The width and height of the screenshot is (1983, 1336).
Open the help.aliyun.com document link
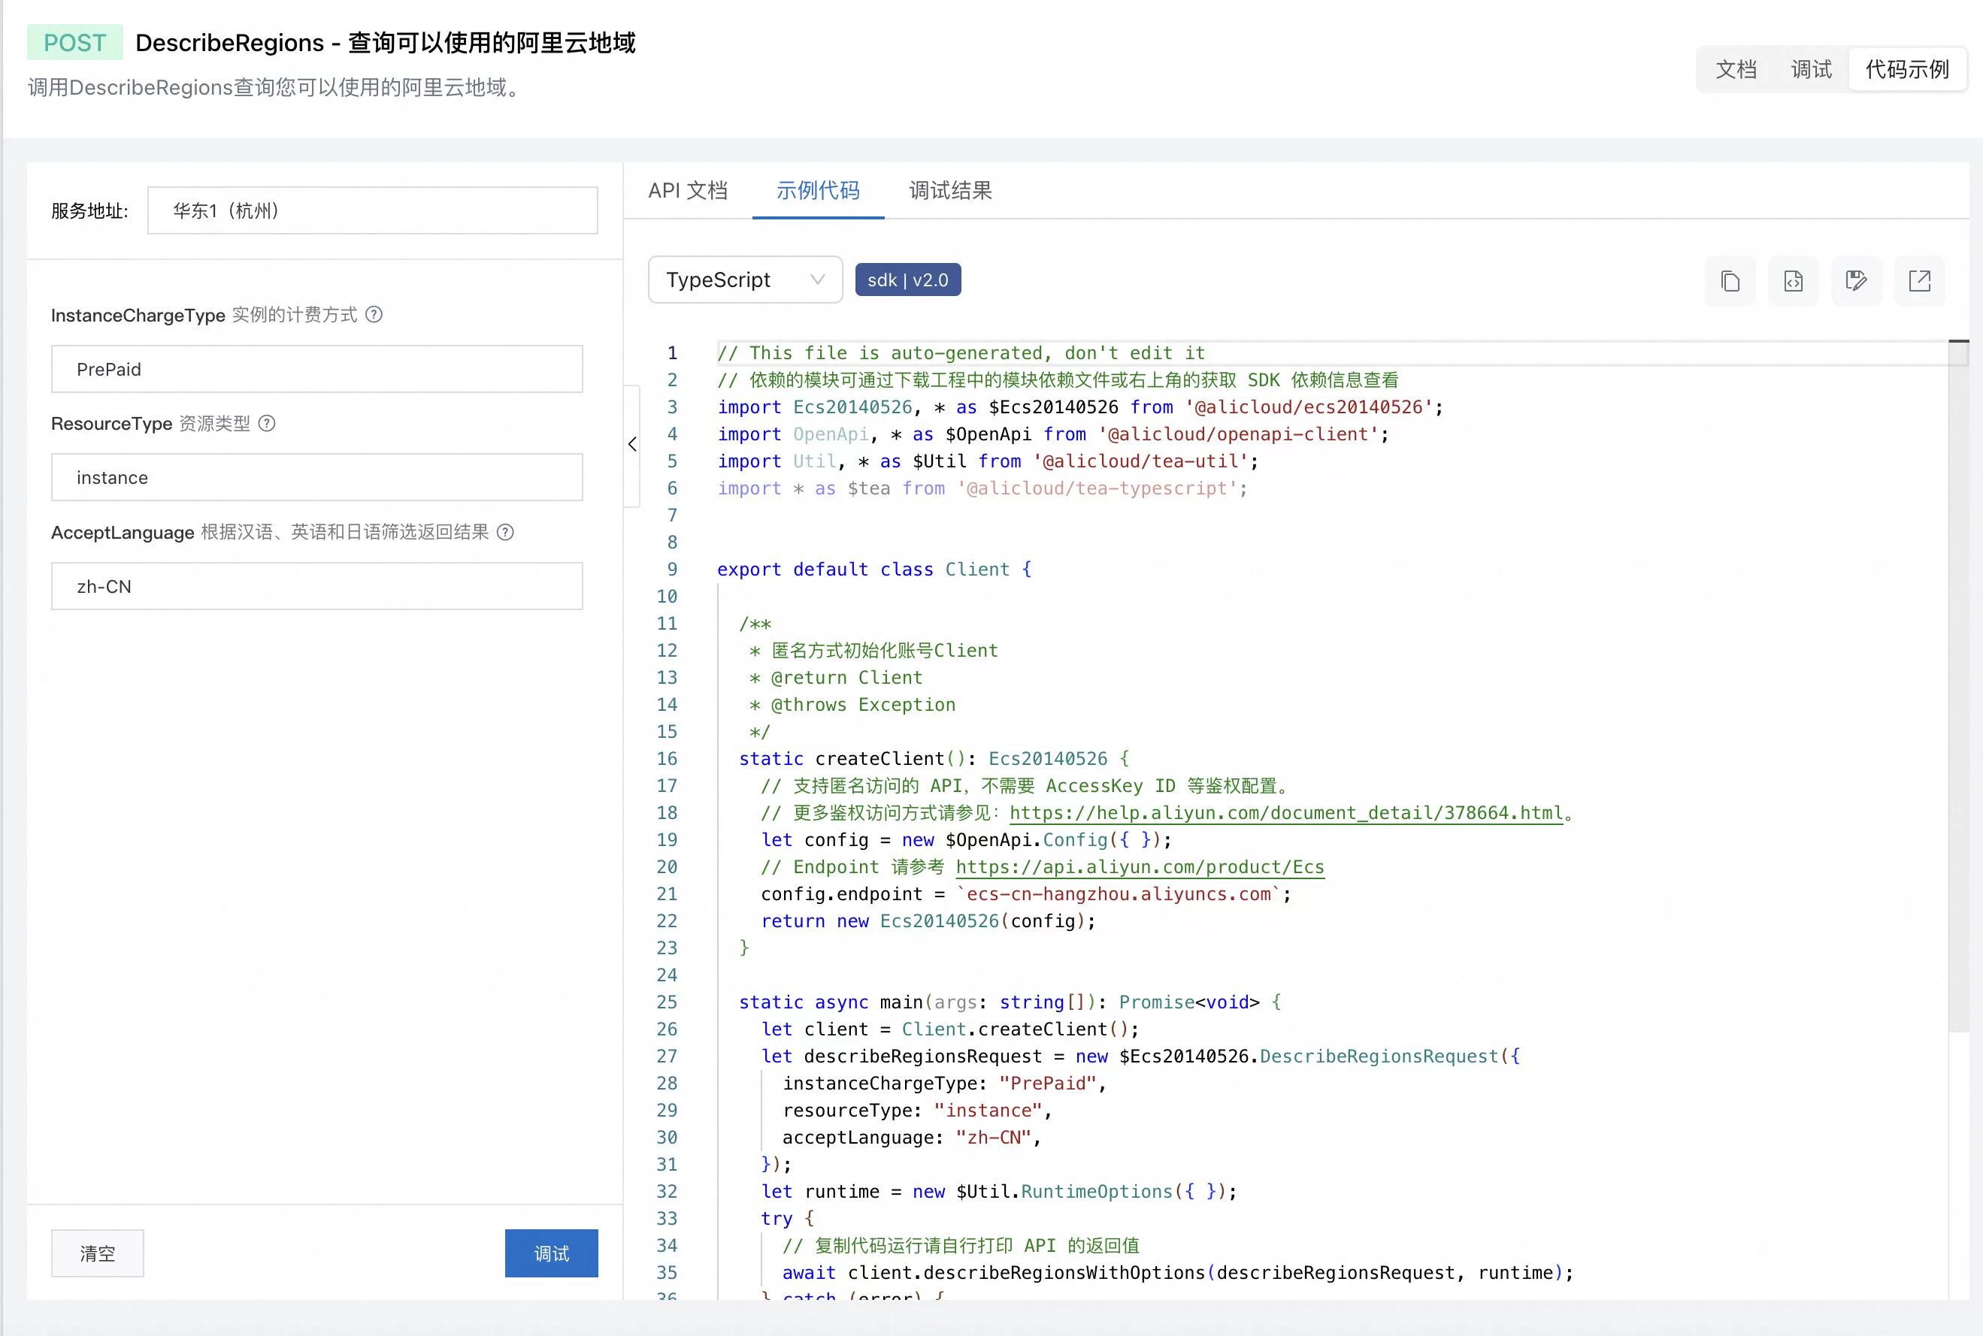click(1286, 813)
